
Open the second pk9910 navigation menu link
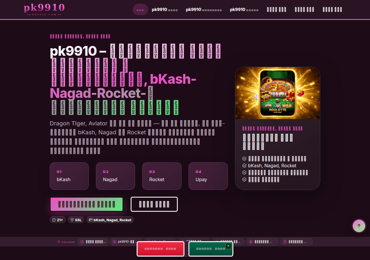click(204, 10)
